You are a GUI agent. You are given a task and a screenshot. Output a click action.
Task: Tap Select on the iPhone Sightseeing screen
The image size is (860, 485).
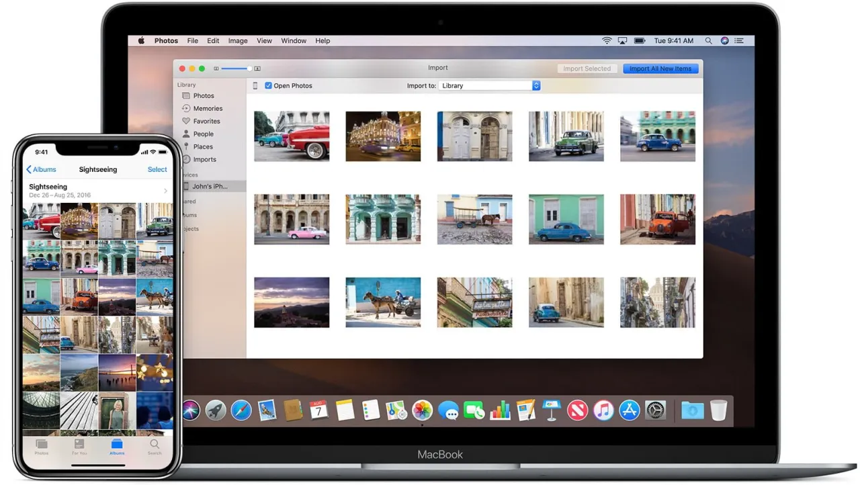[x=157, y=169]
